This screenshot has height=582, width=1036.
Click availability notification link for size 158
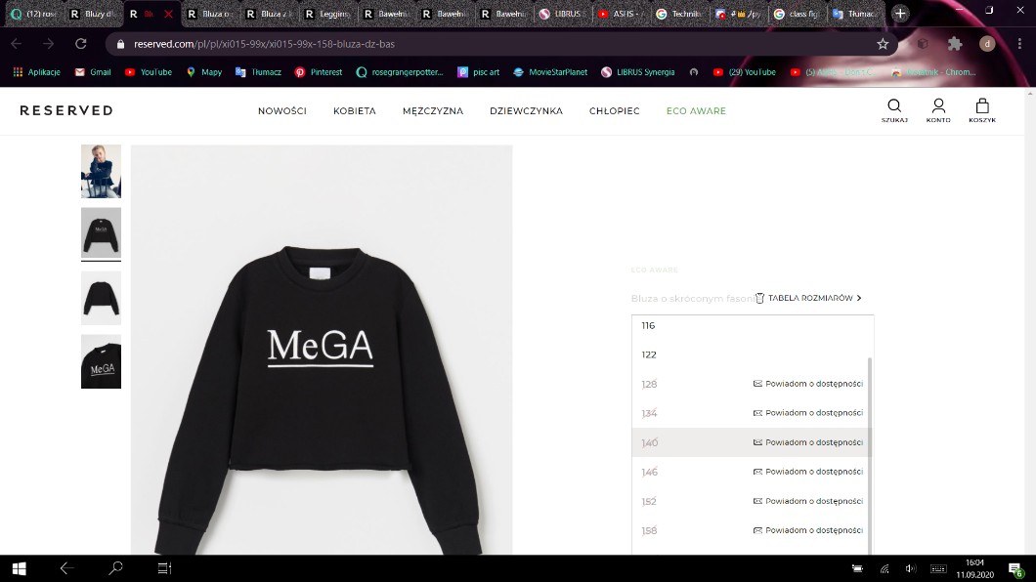coord(808,530)
